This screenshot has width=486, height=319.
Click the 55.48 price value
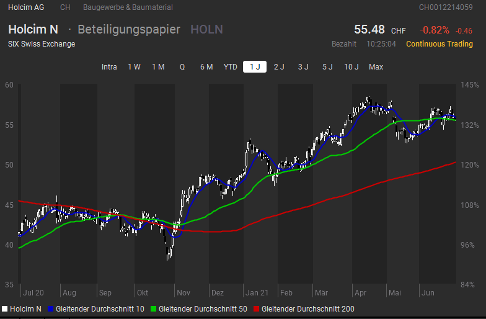(369, 30)
